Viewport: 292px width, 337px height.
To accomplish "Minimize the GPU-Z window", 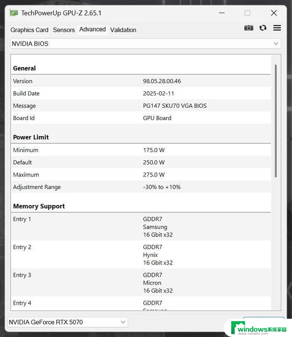I will tap(222, 13).
